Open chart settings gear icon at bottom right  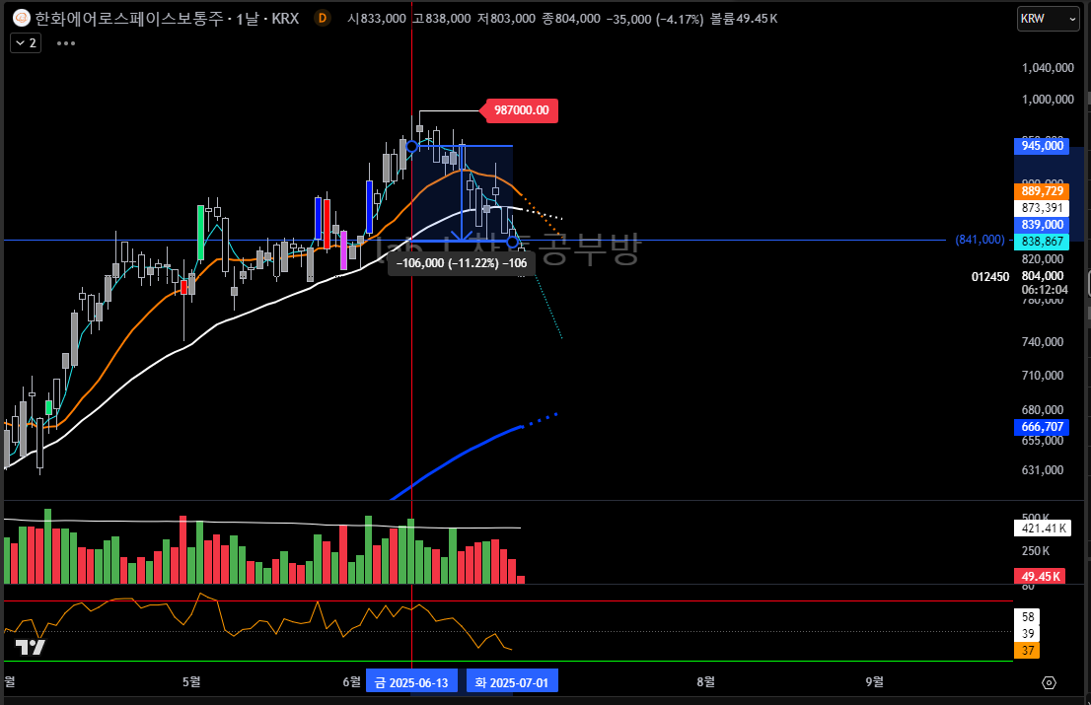coord(1049,682)
